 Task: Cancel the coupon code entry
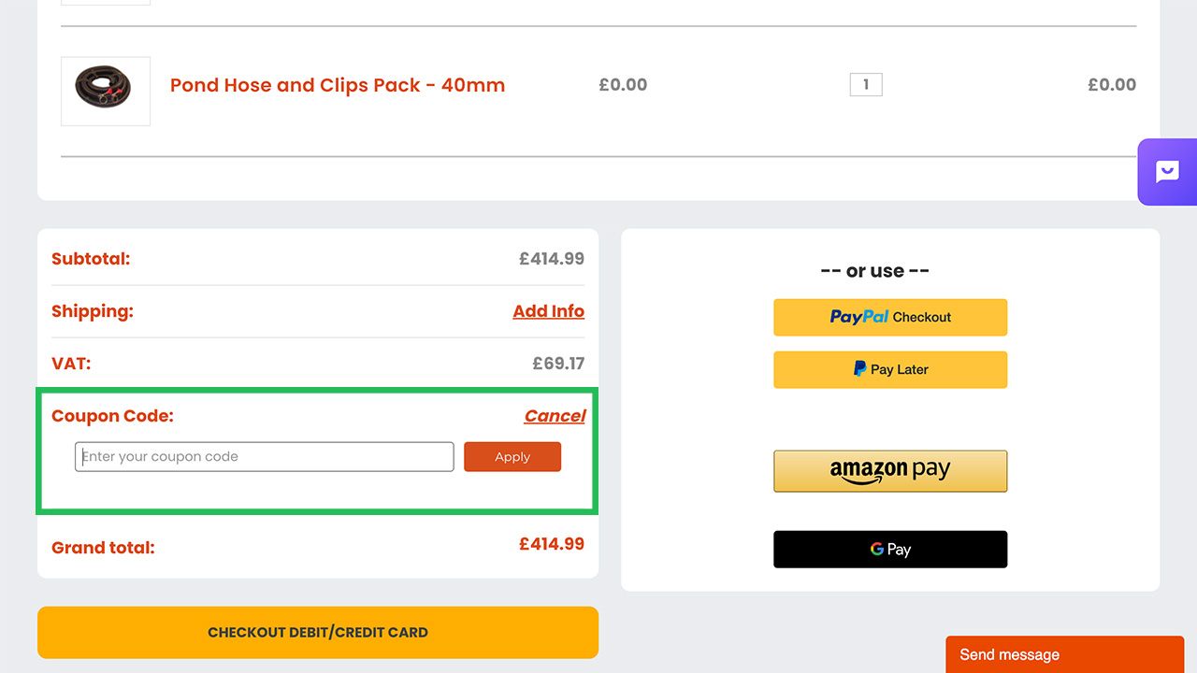tap(555, 416)
